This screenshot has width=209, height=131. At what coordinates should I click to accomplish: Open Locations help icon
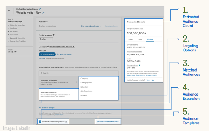[x=48, y=47]
